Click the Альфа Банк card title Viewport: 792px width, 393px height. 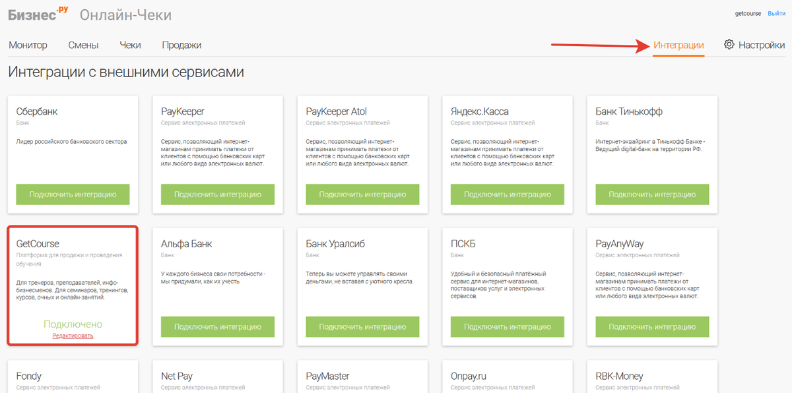(x=187, y=244)
